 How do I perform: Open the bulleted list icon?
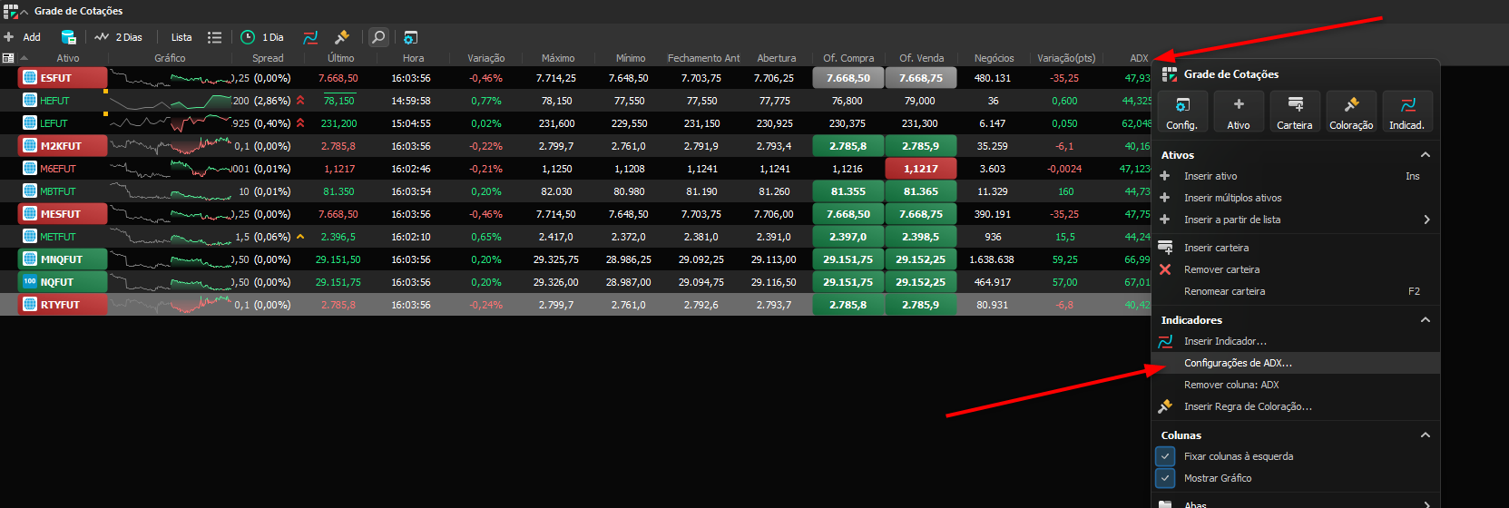pyautogui.click(x=214, y=37)
